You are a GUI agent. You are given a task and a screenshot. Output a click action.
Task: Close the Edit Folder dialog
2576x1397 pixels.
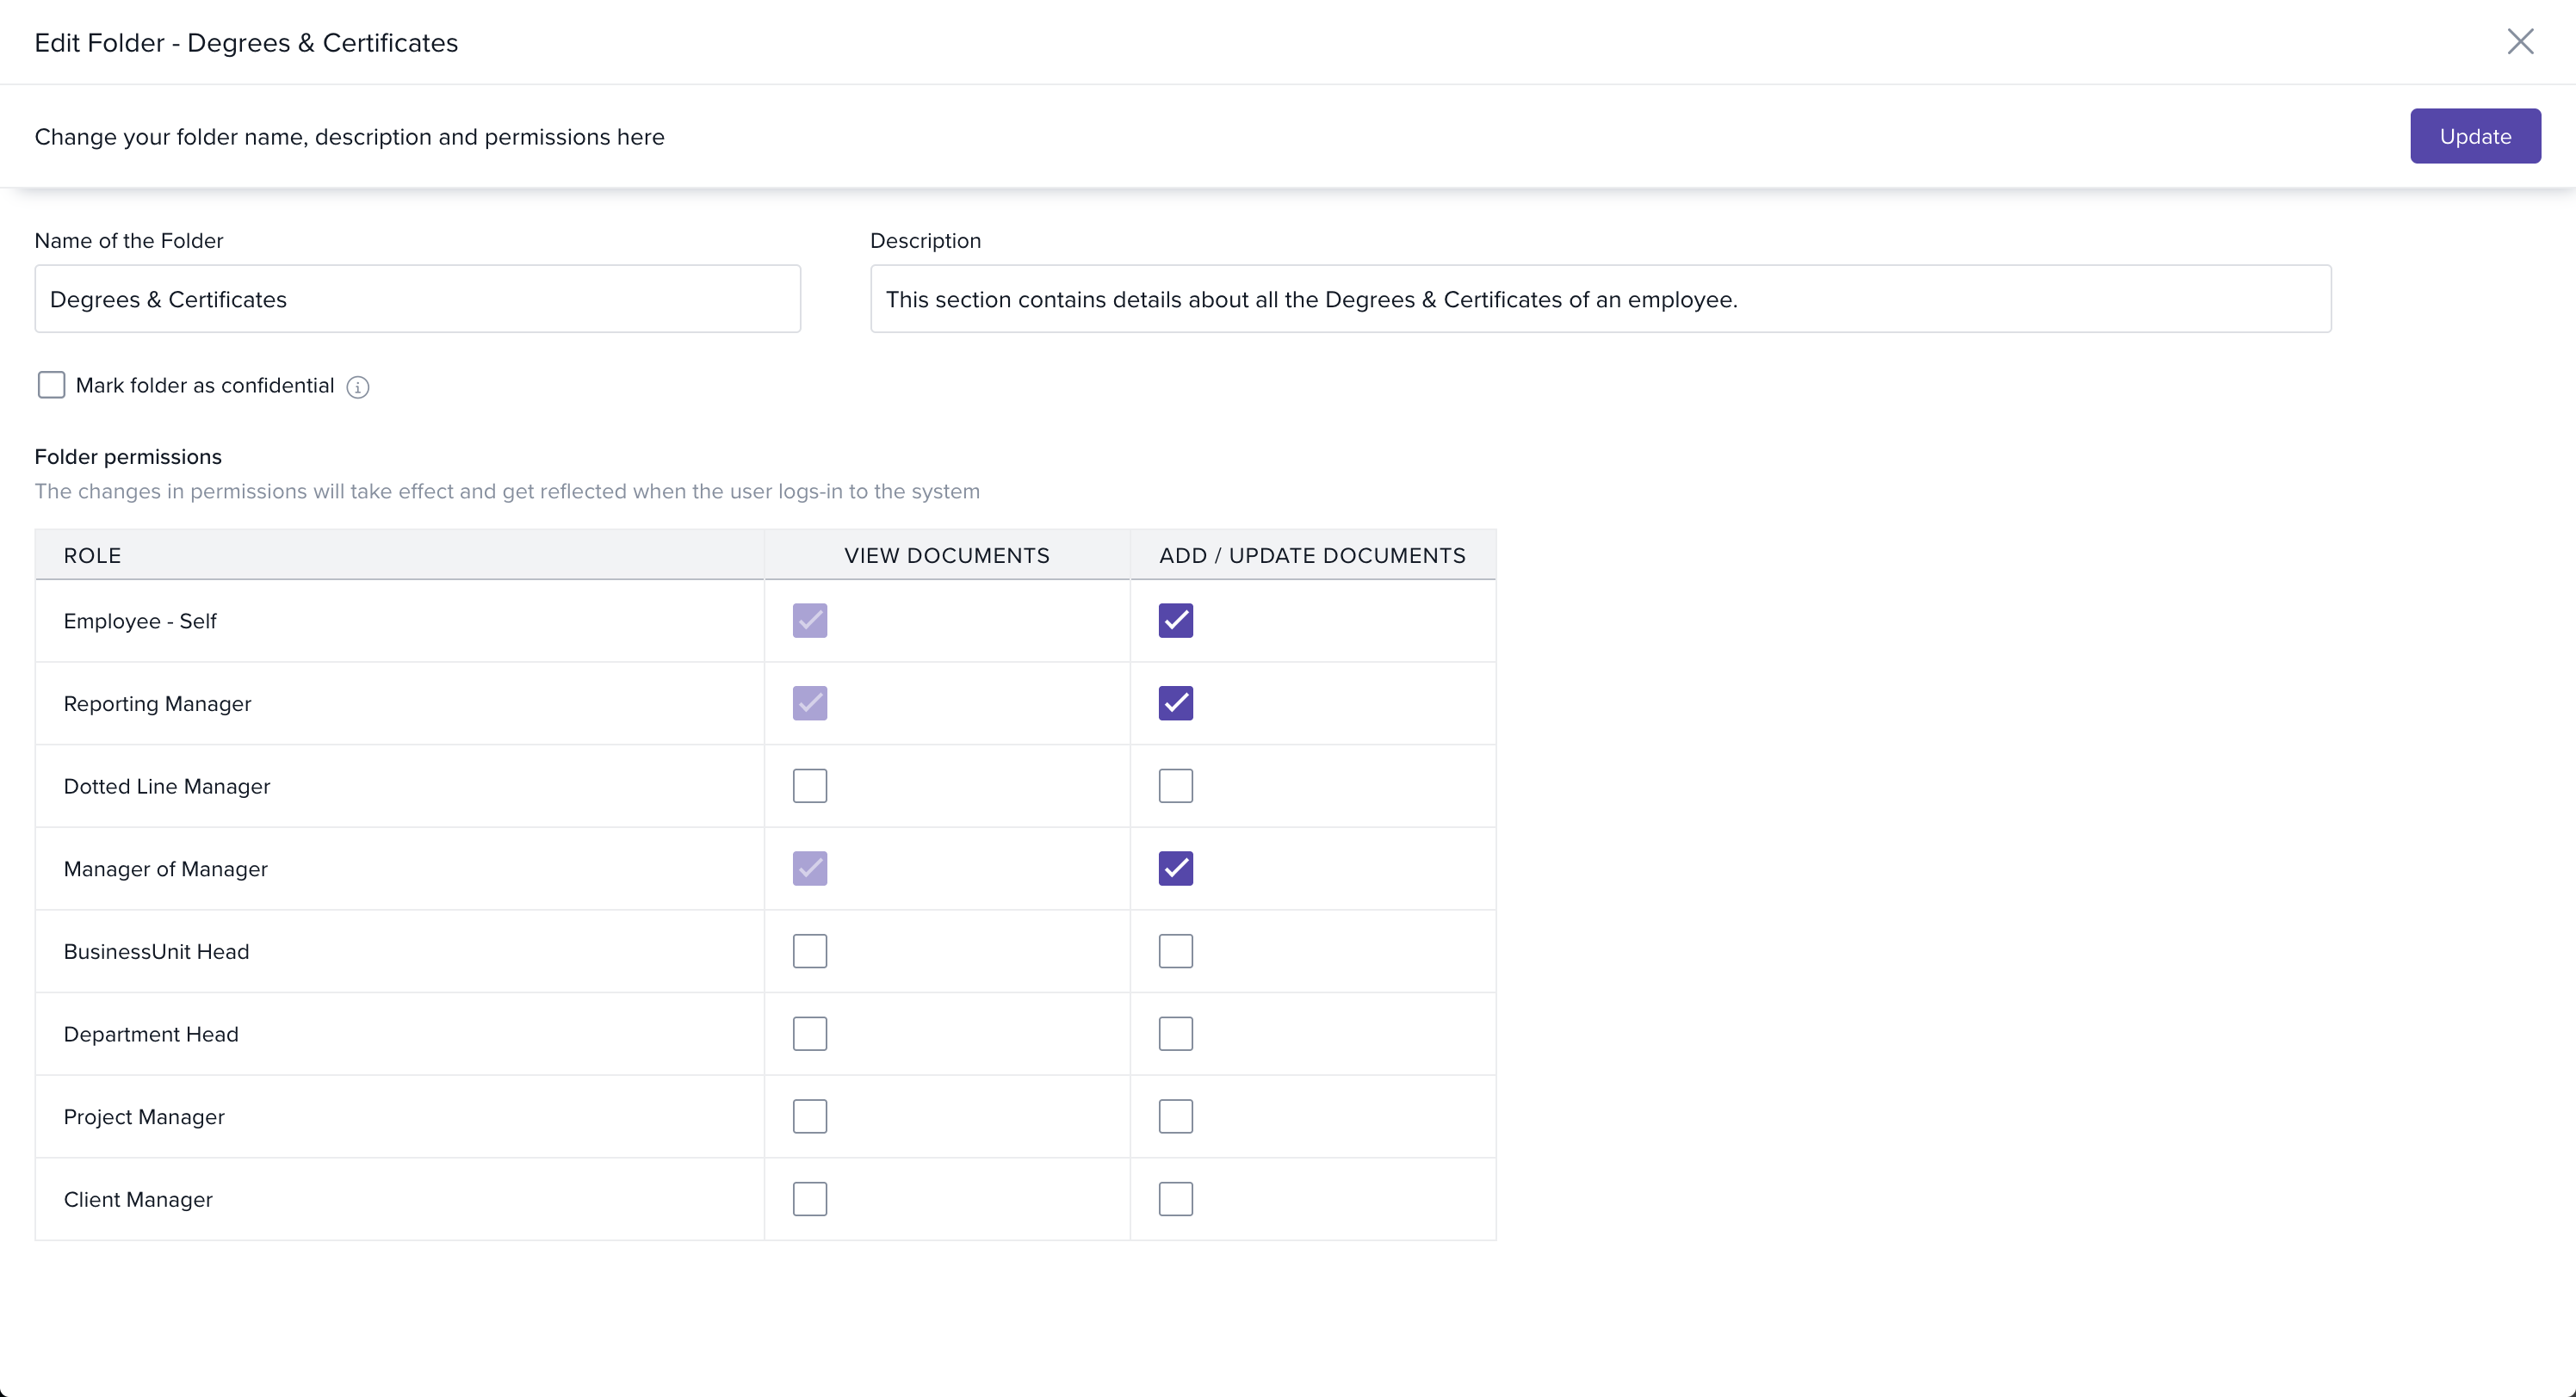coord(2519,42)
